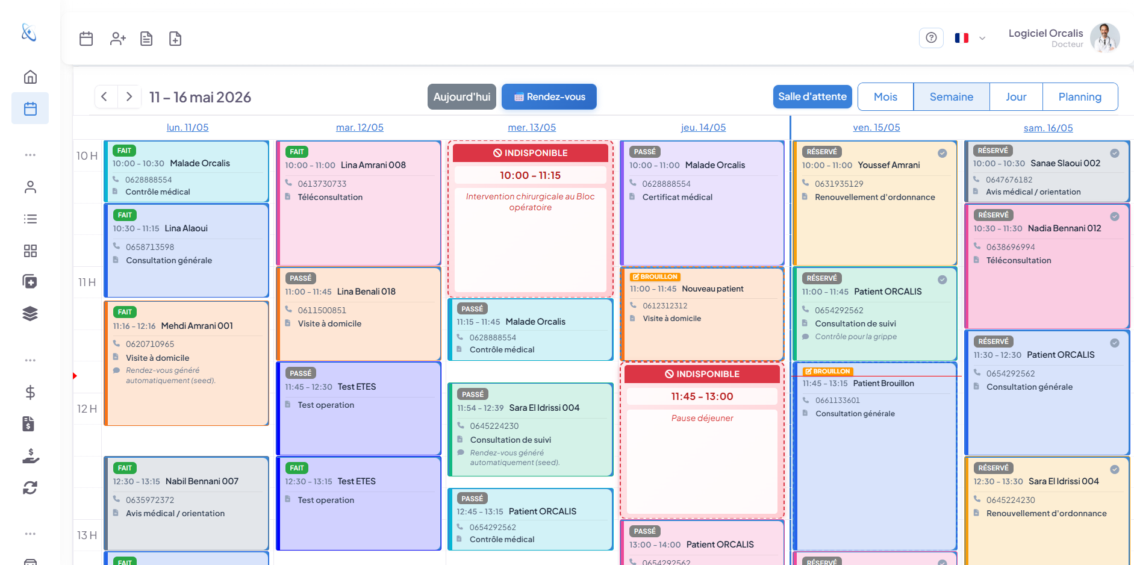Click the Orcalis logo in sidebar
The height and width of the screenshot is (565, 1134).
click(x=29, y=32)
